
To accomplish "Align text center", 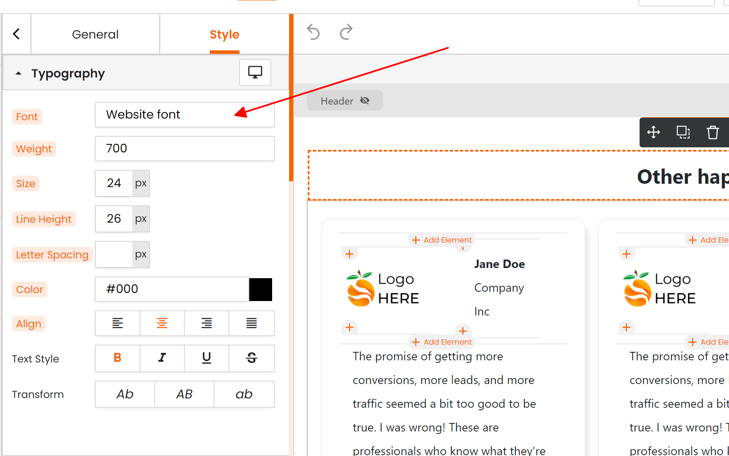I will (x=162, y=323).
